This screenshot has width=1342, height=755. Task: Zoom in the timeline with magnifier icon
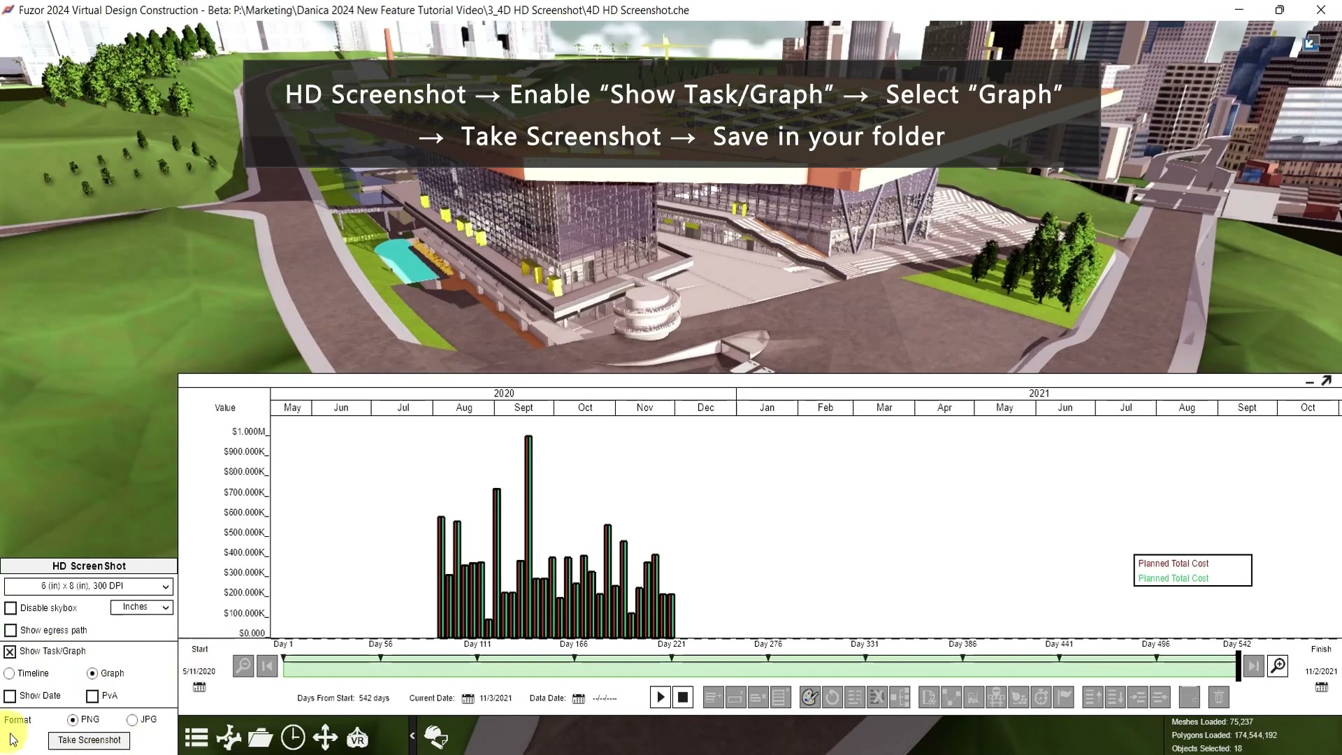click(1278, 666)
